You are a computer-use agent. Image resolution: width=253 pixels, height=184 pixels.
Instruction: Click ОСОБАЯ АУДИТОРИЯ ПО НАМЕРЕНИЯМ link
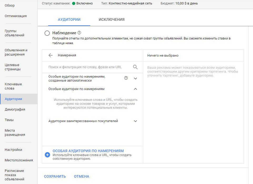pyautogui.click(x=88, y=151)
